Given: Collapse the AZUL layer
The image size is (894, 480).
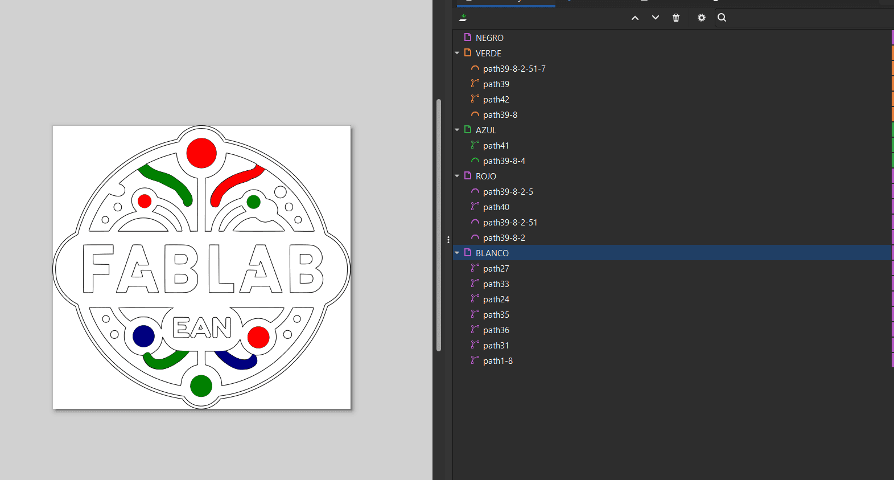Looking at the screenshot, I should (x=457, y=130).
